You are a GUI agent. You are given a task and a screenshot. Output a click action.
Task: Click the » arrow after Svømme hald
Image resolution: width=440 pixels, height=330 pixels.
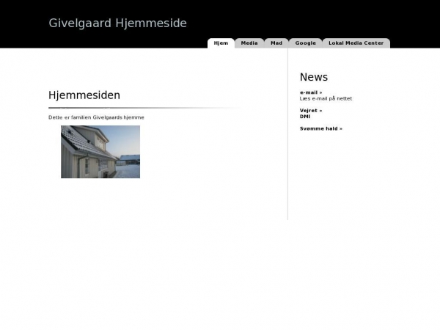340,128
